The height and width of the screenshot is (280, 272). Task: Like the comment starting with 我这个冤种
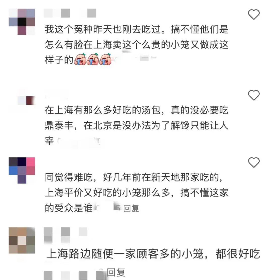(x=254, y=14)
